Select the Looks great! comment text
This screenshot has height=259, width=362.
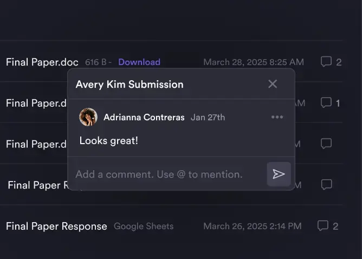point(108,140)
